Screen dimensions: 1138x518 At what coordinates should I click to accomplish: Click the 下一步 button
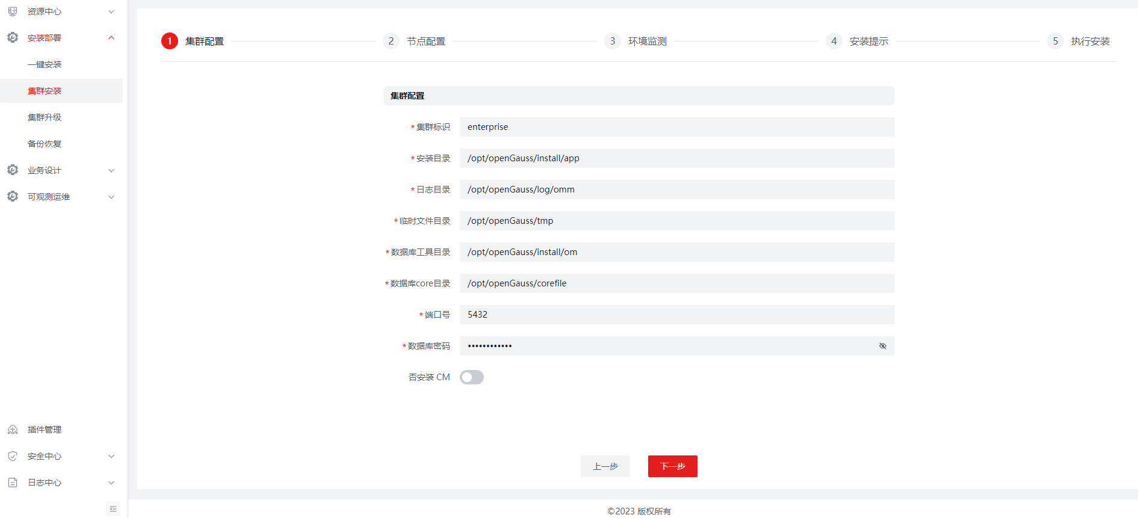672,466
